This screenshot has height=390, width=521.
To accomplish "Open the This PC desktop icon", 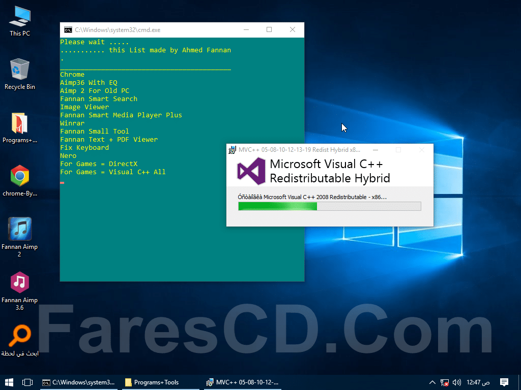I will (x=20, y=21).
